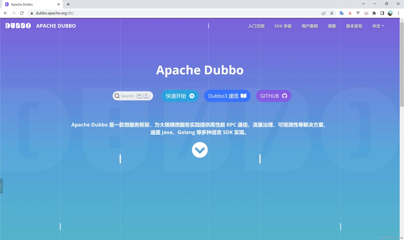Click the lock icon in the address bar
The image size is (404, 240).
(32, 13)
